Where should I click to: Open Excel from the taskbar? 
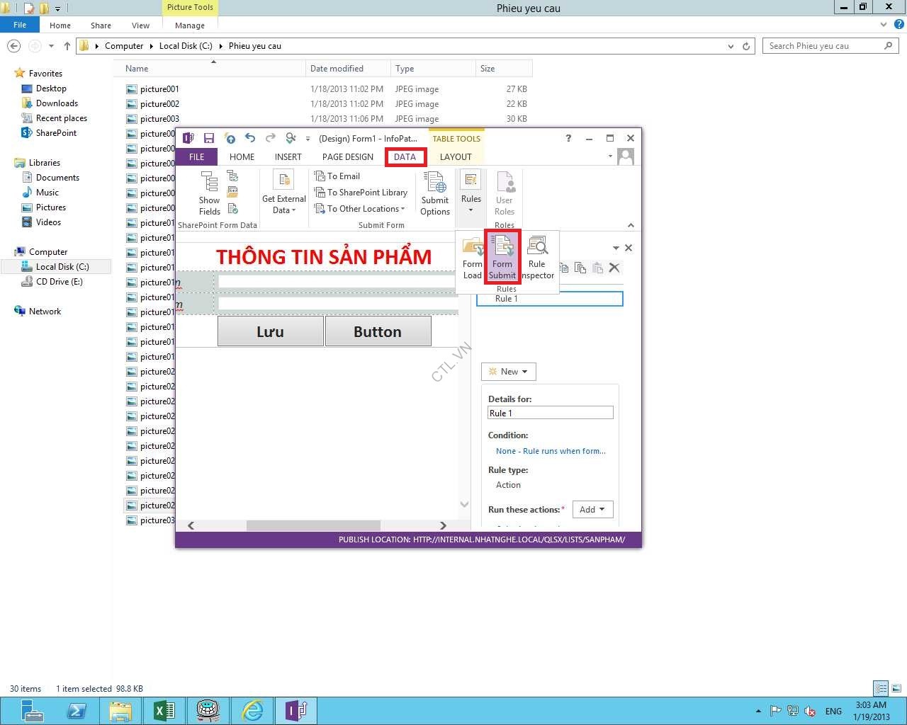(x=164, y=710)
